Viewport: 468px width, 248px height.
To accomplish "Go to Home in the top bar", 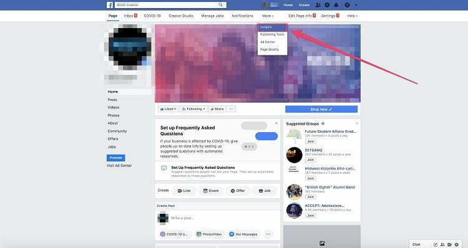I will point(288,5).
